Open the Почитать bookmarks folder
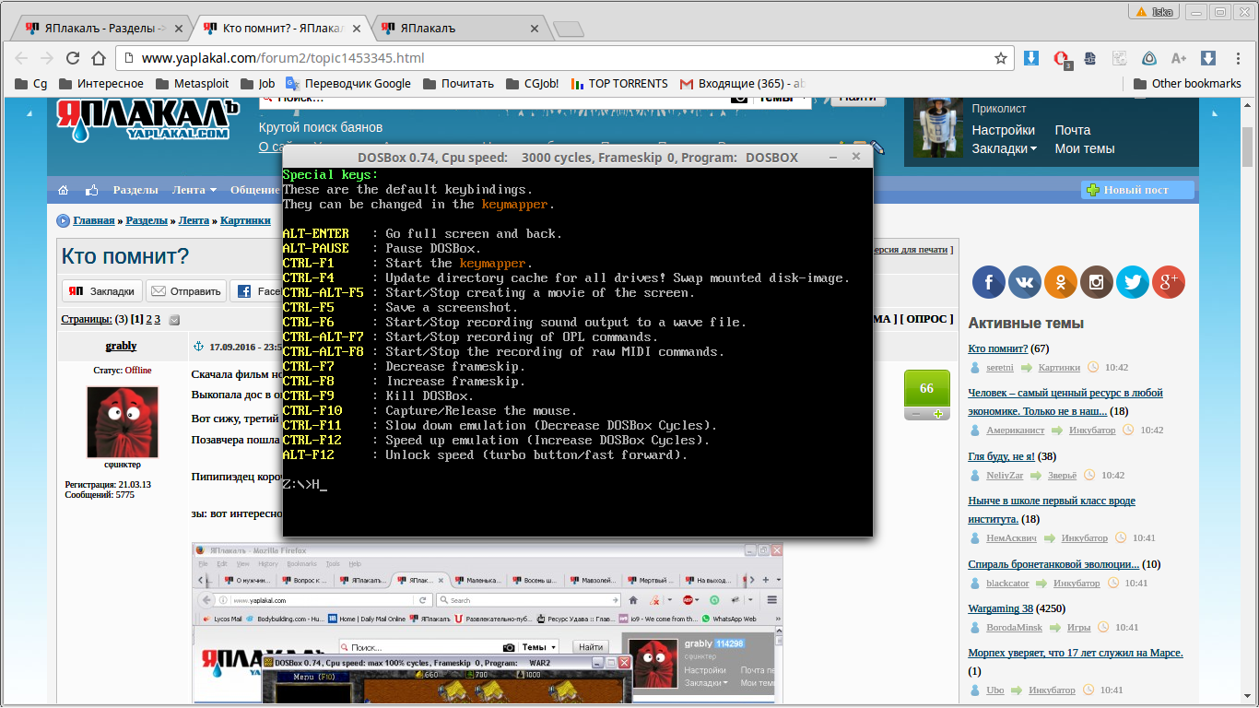The image size is (1259, 708). tap(458, 84)
